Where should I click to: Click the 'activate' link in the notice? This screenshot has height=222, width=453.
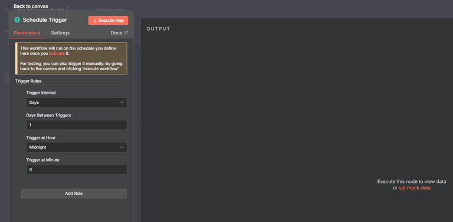pos(57,54)
